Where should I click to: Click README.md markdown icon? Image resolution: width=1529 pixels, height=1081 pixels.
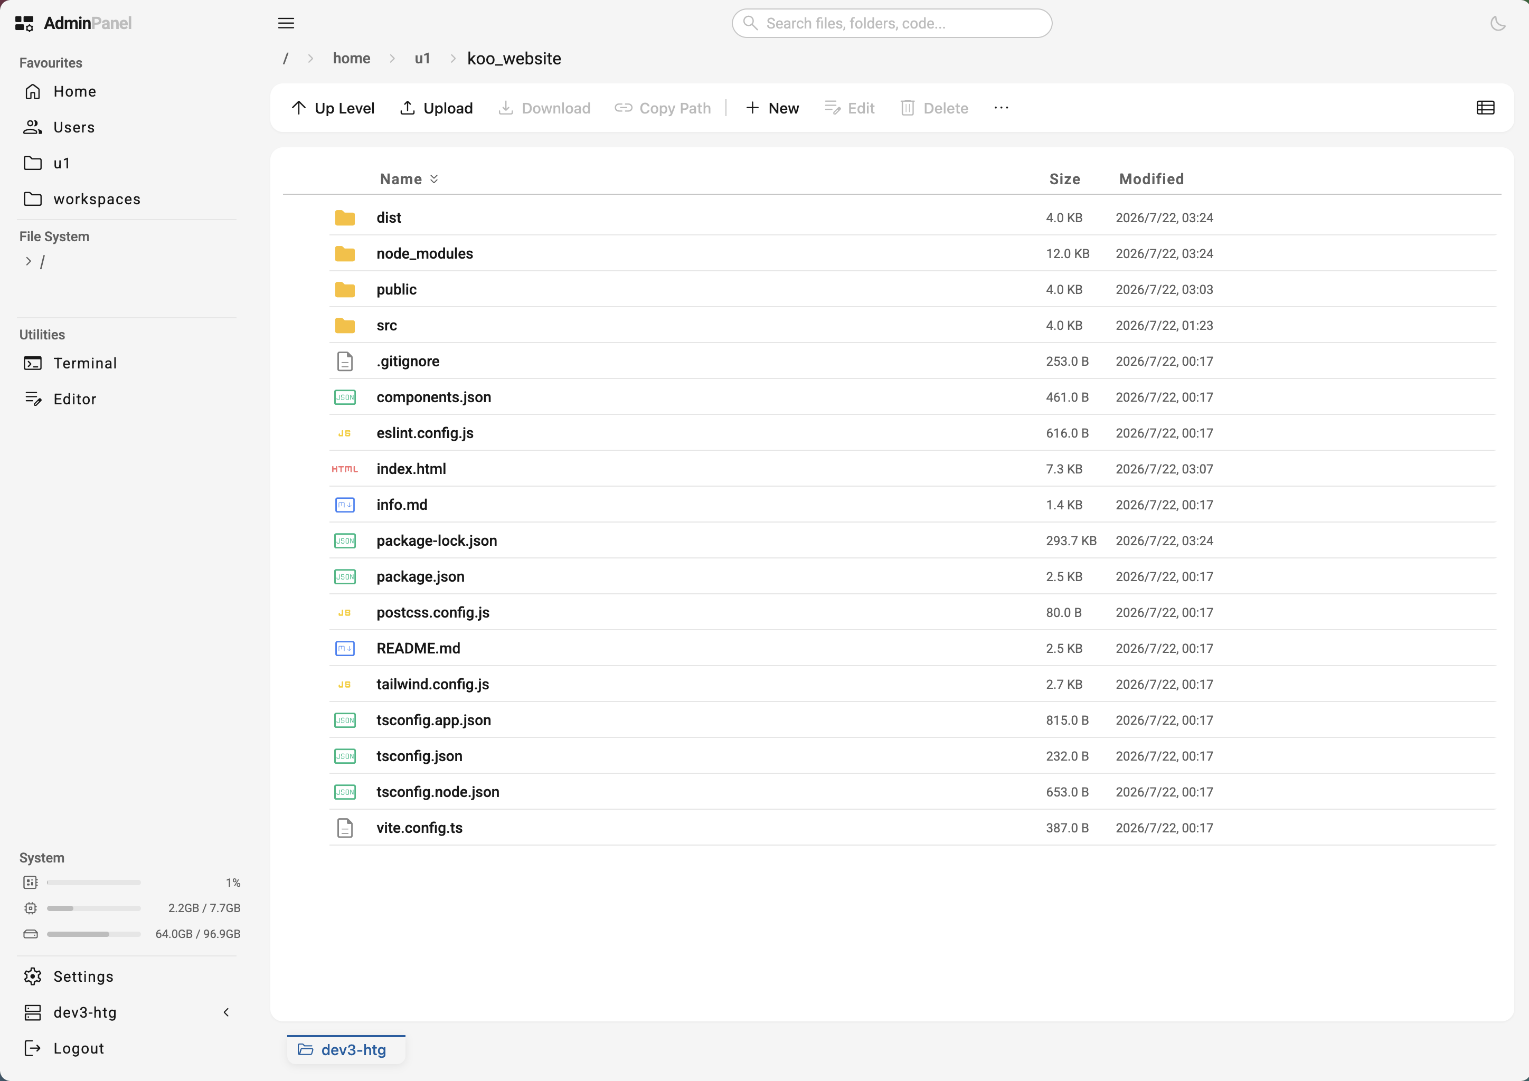click(345, 649)
